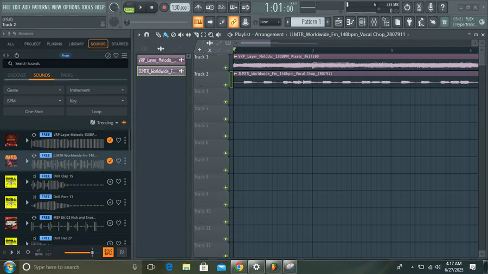Image resolution: width=488 pixels, height=274 pixels.
Task: Refresh sounds with the reload icon
Action: (x=17, y=56)
